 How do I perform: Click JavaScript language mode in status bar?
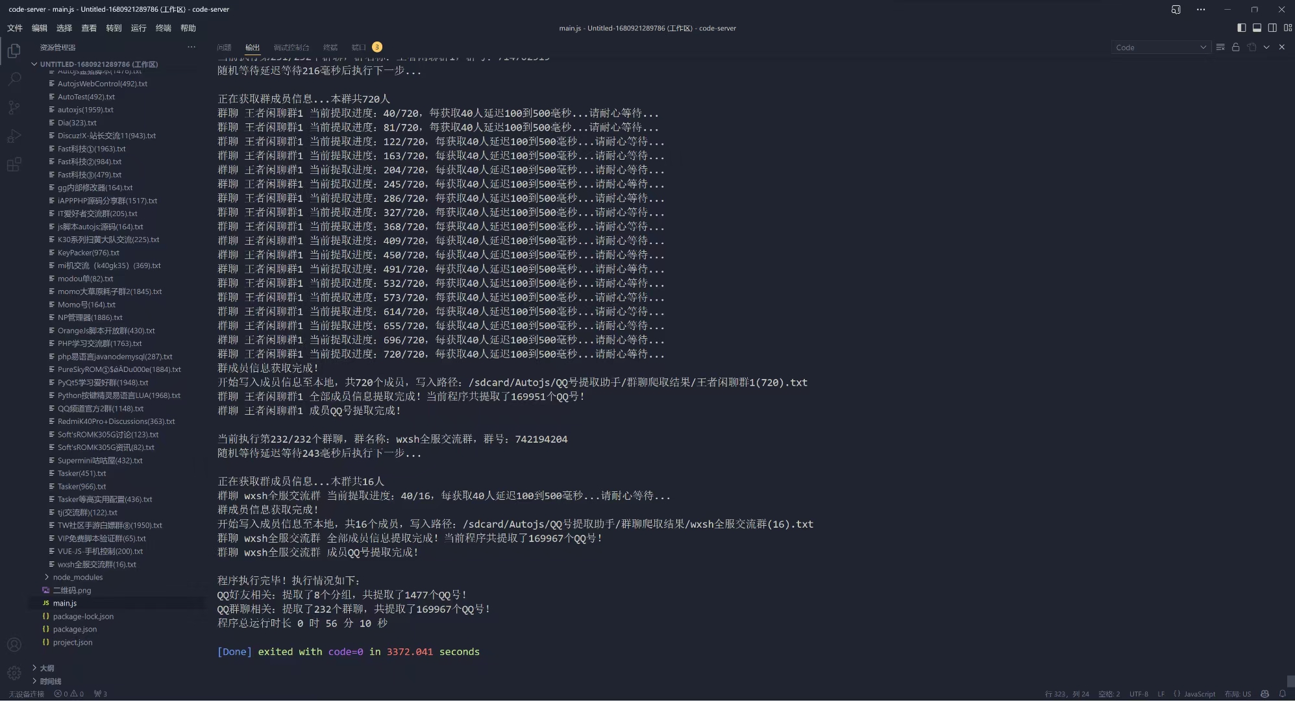pyautogui.click(x=1199, y=694)
